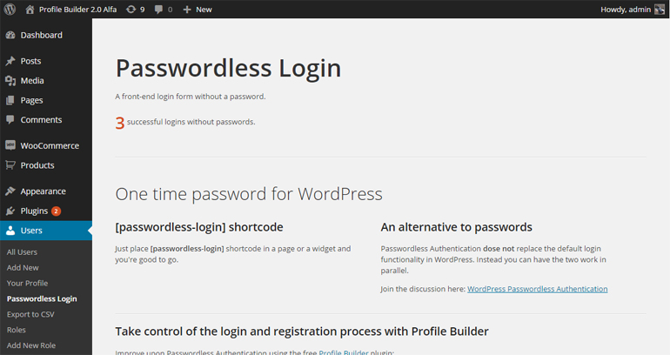This screenshot has height=355, width=670.
Task: Click the Comments bubble icon in sidebar
Action: (x=10, y=120)
